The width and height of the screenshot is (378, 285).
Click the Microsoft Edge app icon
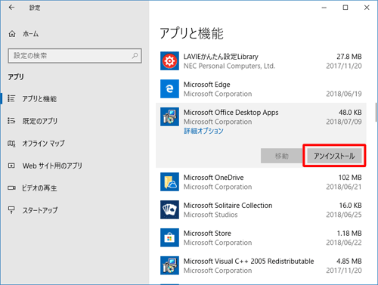pos(169,89)
